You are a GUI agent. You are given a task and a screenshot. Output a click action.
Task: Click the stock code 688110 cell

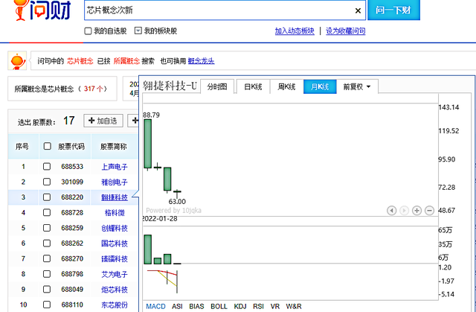[x=72, y=305]
